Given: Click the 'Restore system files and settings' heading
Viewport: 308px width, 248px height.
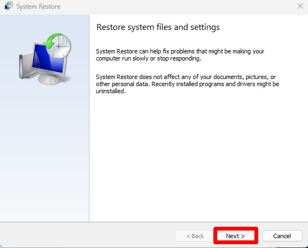Looking at the screenshot, I should tap(158, 27).
